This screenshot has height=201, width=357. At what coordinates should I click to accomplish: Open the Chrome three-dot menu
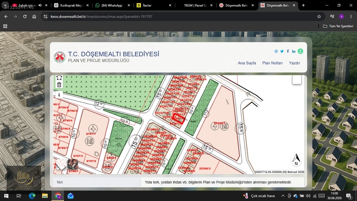[351, 17]
